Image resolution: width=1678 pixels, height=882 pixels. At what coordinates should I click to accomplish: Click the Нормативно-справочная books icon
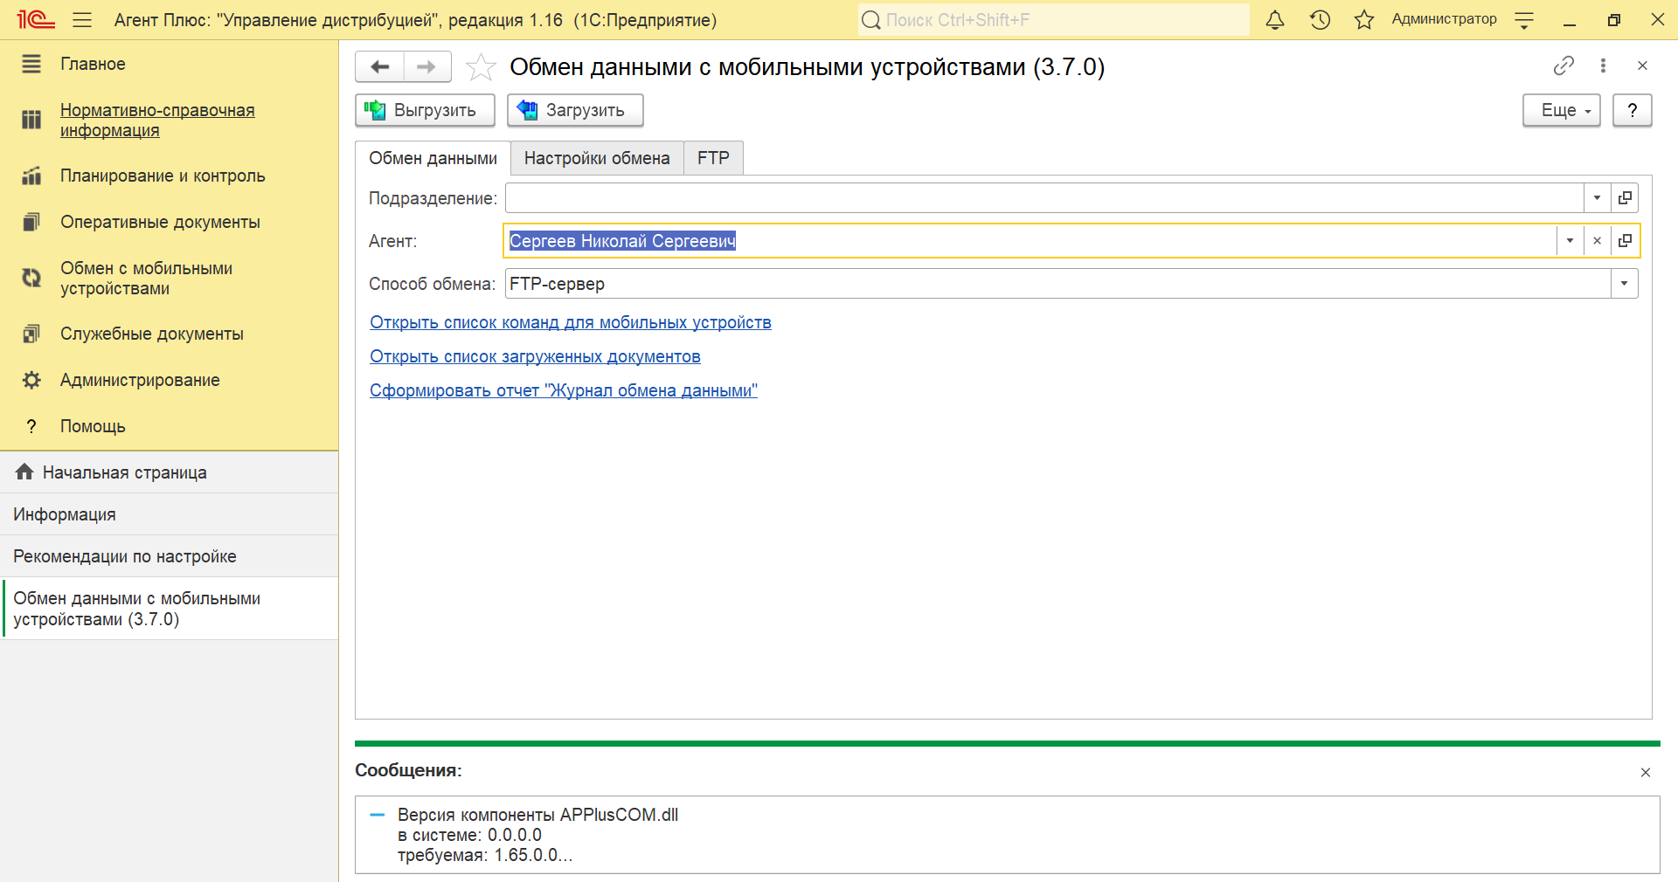pyautogui.click(x=31, y=120)
